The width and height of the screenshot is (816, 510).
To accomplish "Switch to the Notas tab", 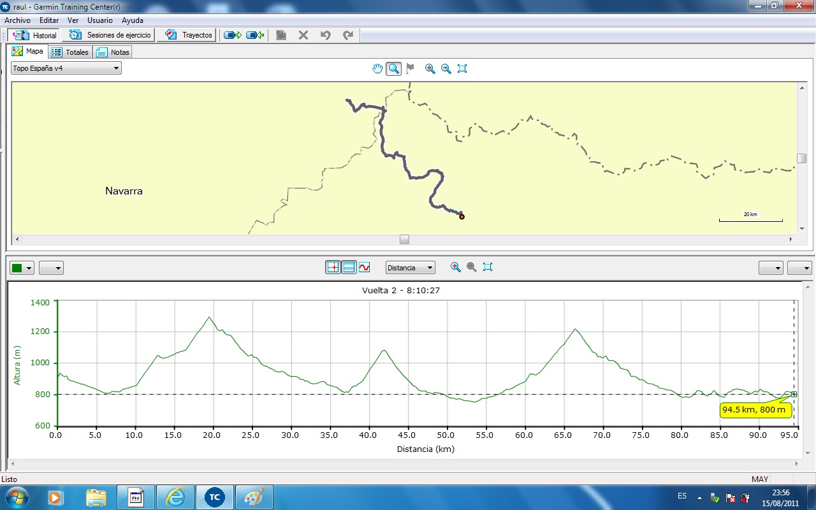I will point(113,52).
